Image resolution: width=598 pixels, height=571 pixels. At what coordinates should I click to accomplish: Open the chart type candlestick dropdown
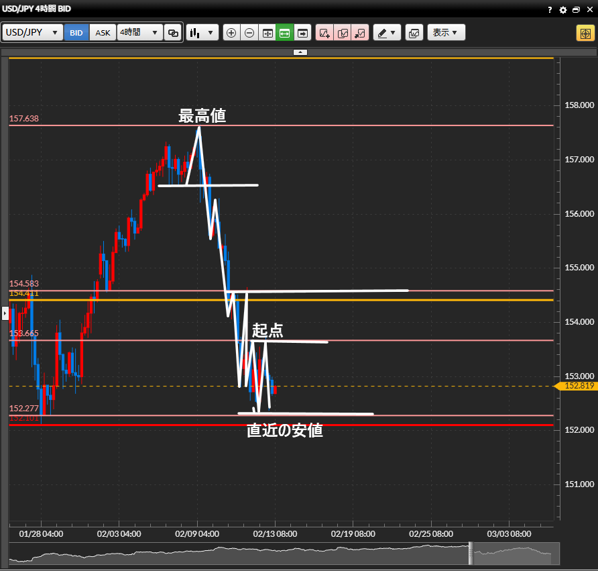tap(202, 33)
